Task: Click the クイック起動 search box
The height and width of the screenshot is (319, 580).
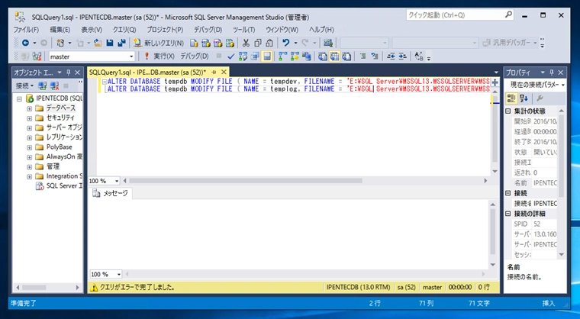Action: [460, 15]
